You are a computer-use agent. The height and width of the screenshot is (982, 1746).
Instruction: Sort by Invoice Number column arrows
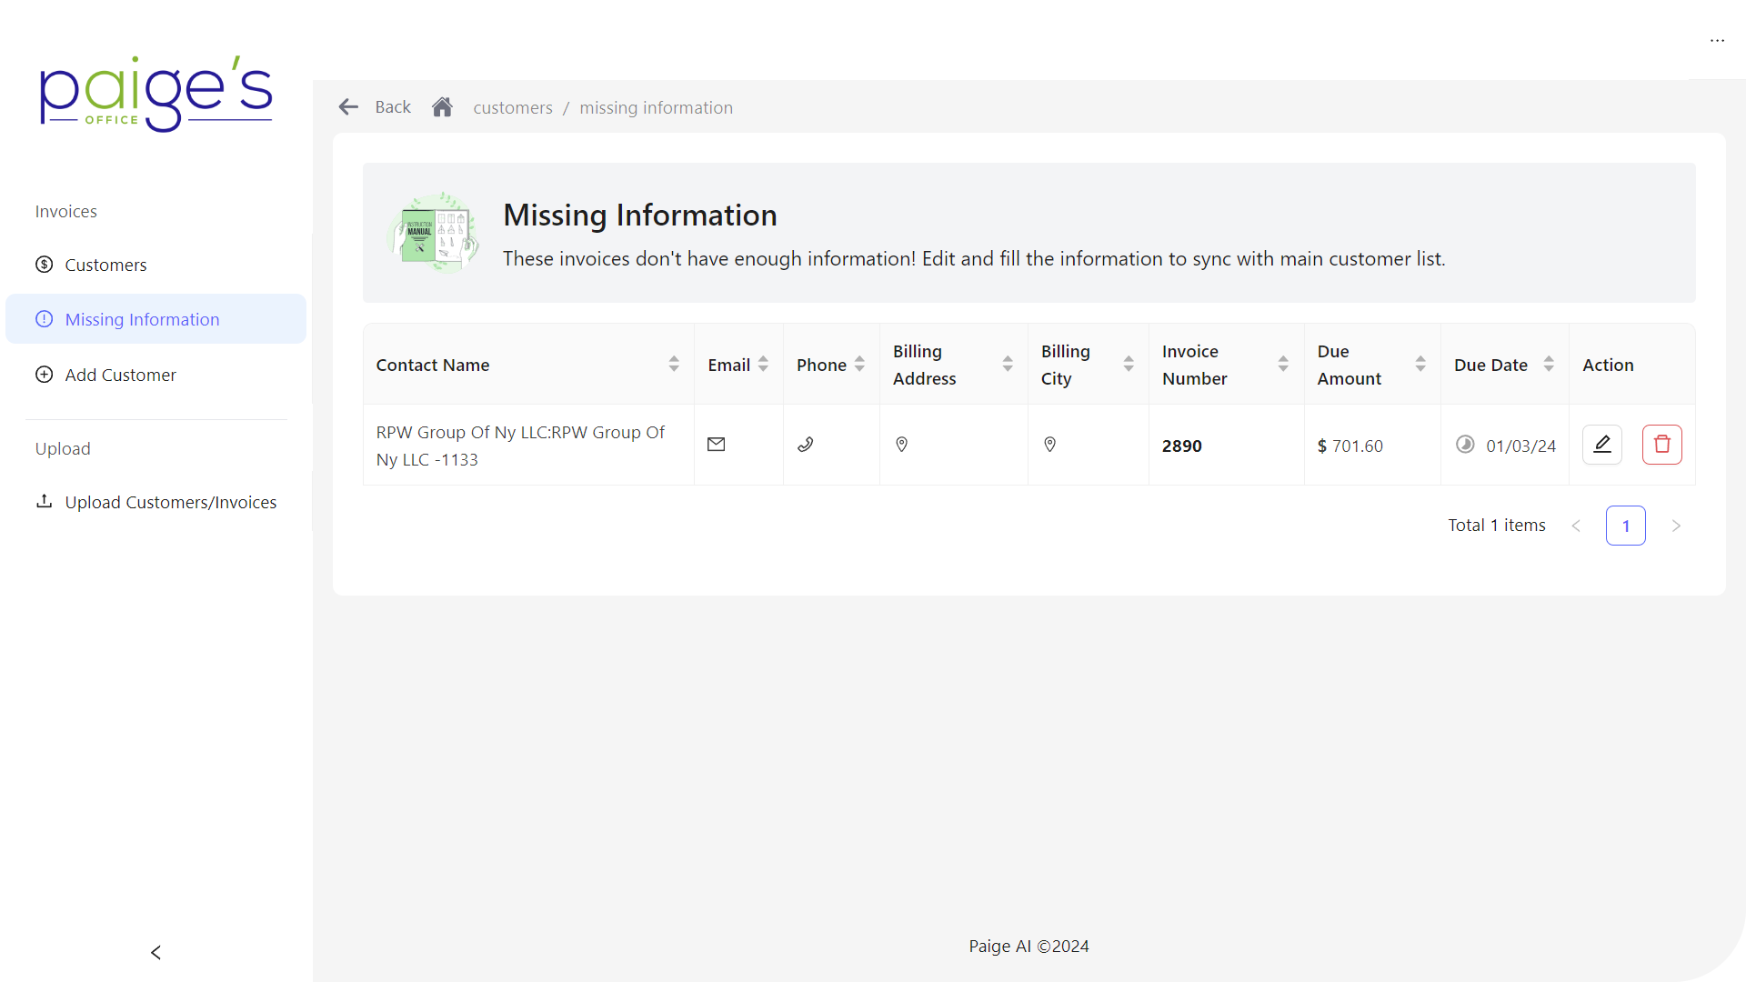click(x=1283, y=365)
